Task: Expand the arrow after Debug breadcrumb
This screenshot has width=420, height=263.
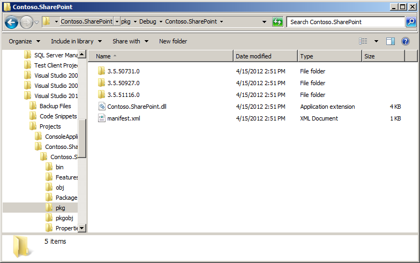Action: pyautogui.click(x=161, y=21)
